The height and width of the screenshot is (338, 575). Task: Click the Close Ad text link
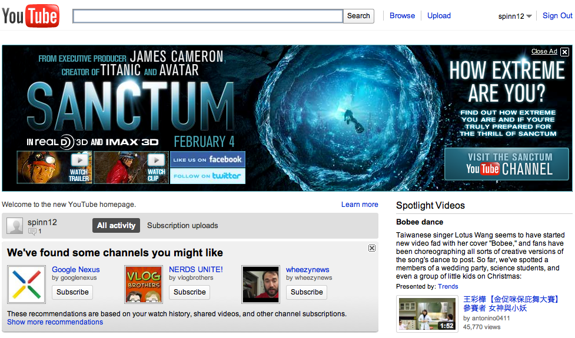click(544, 51)
